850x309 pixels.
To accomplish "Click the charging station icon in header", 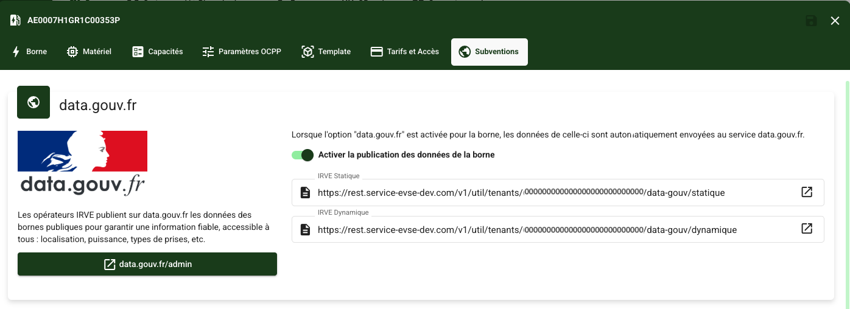I will pos(15,21).
